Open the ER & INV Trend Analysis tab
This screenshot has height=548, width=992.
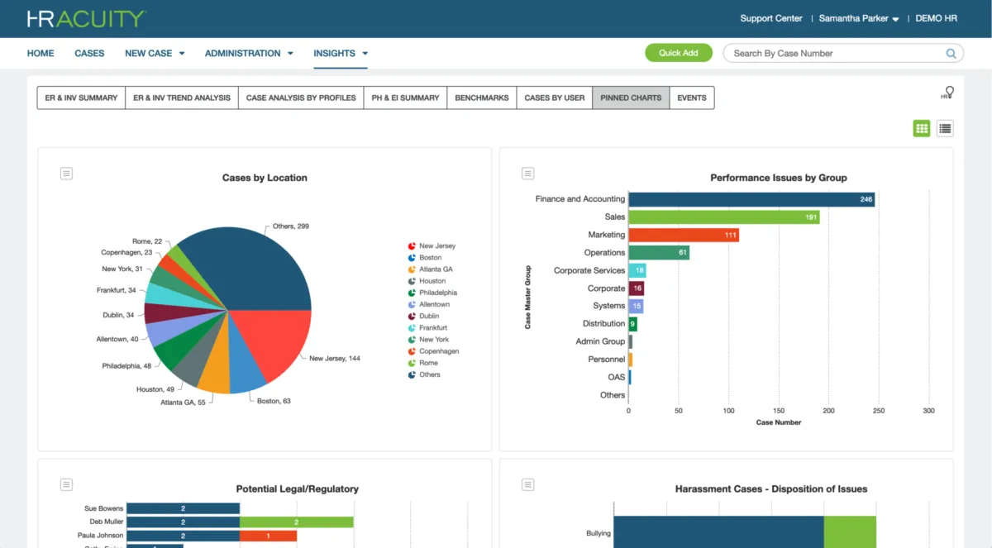click(x=182, y=98)
